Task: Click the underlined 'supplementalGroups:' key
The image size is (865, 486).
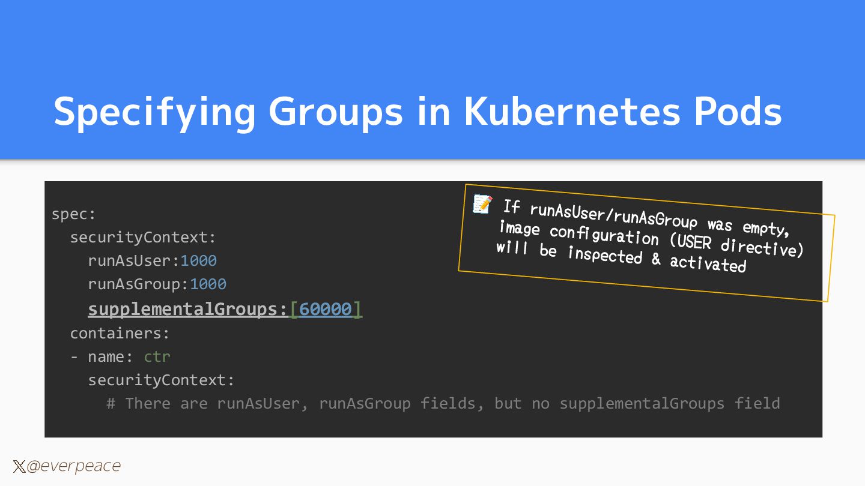Action: pyautogui.click(x=189, y=309)
